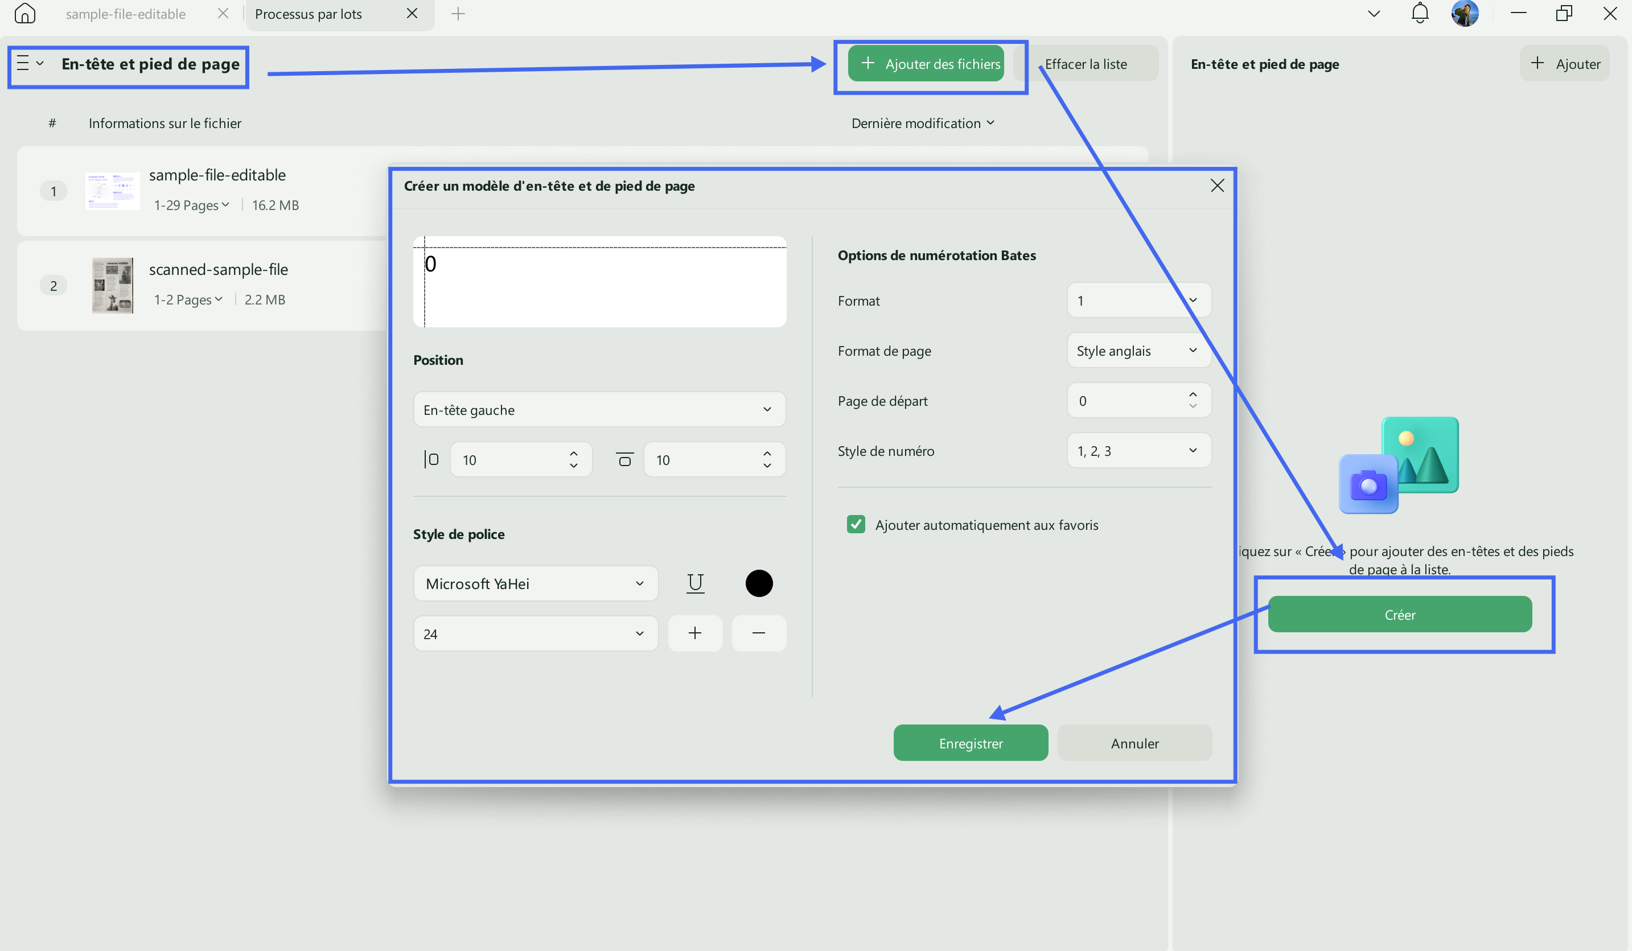Click the scanned-sample-file file name

click(x=218, y=269)
